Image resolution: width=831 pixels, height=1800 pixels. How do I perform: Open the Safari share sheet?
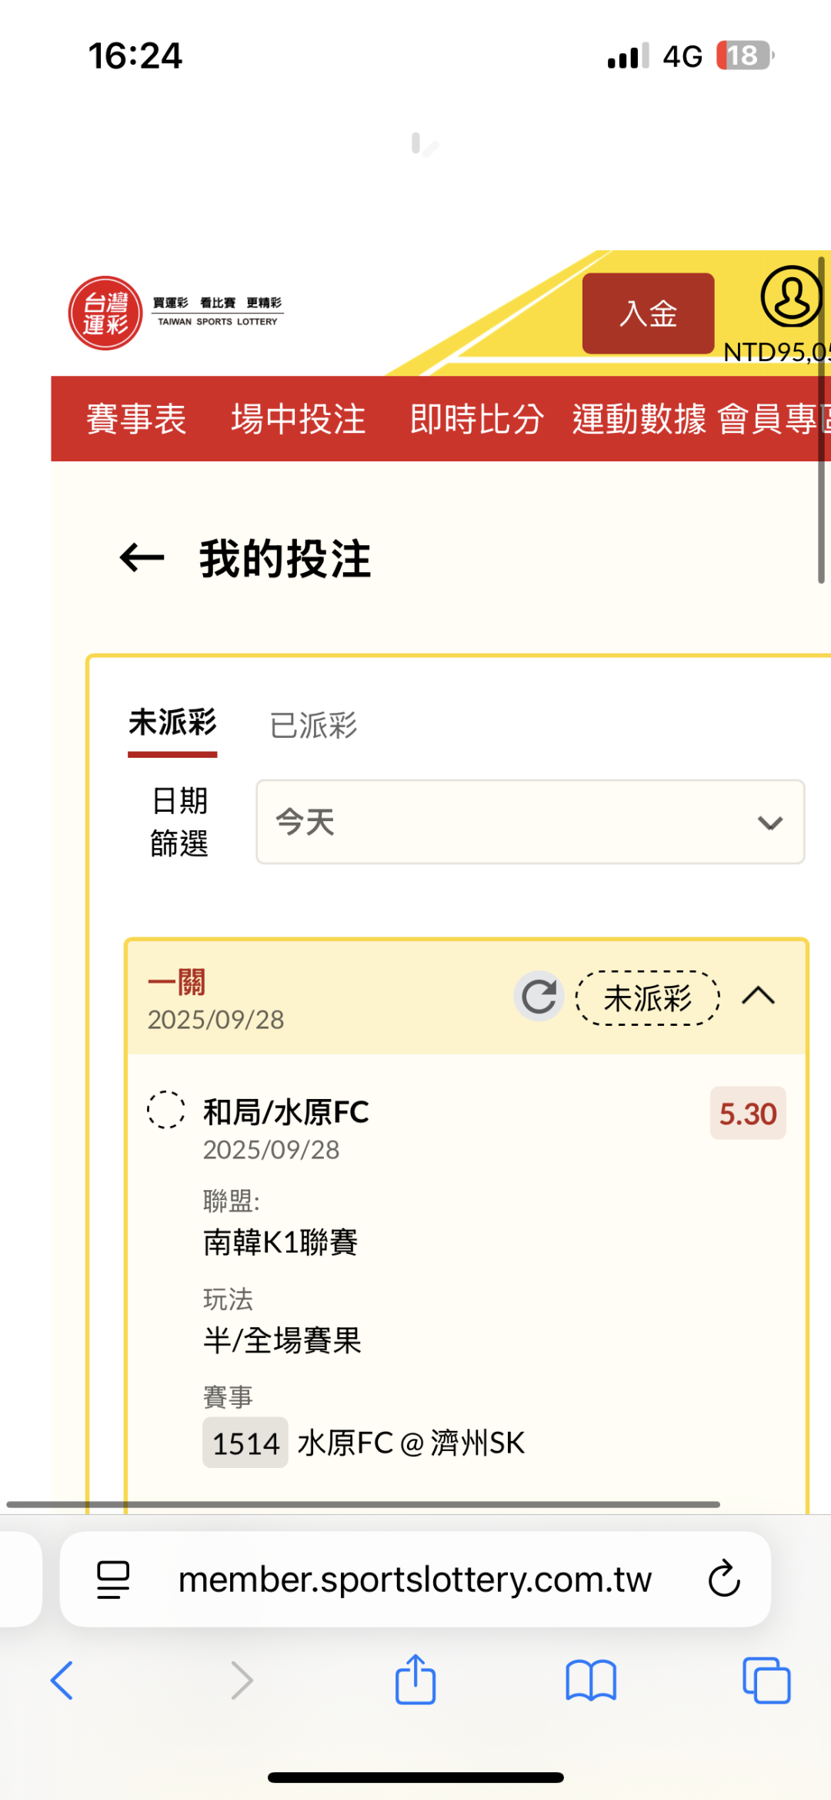pos(415,1679)
